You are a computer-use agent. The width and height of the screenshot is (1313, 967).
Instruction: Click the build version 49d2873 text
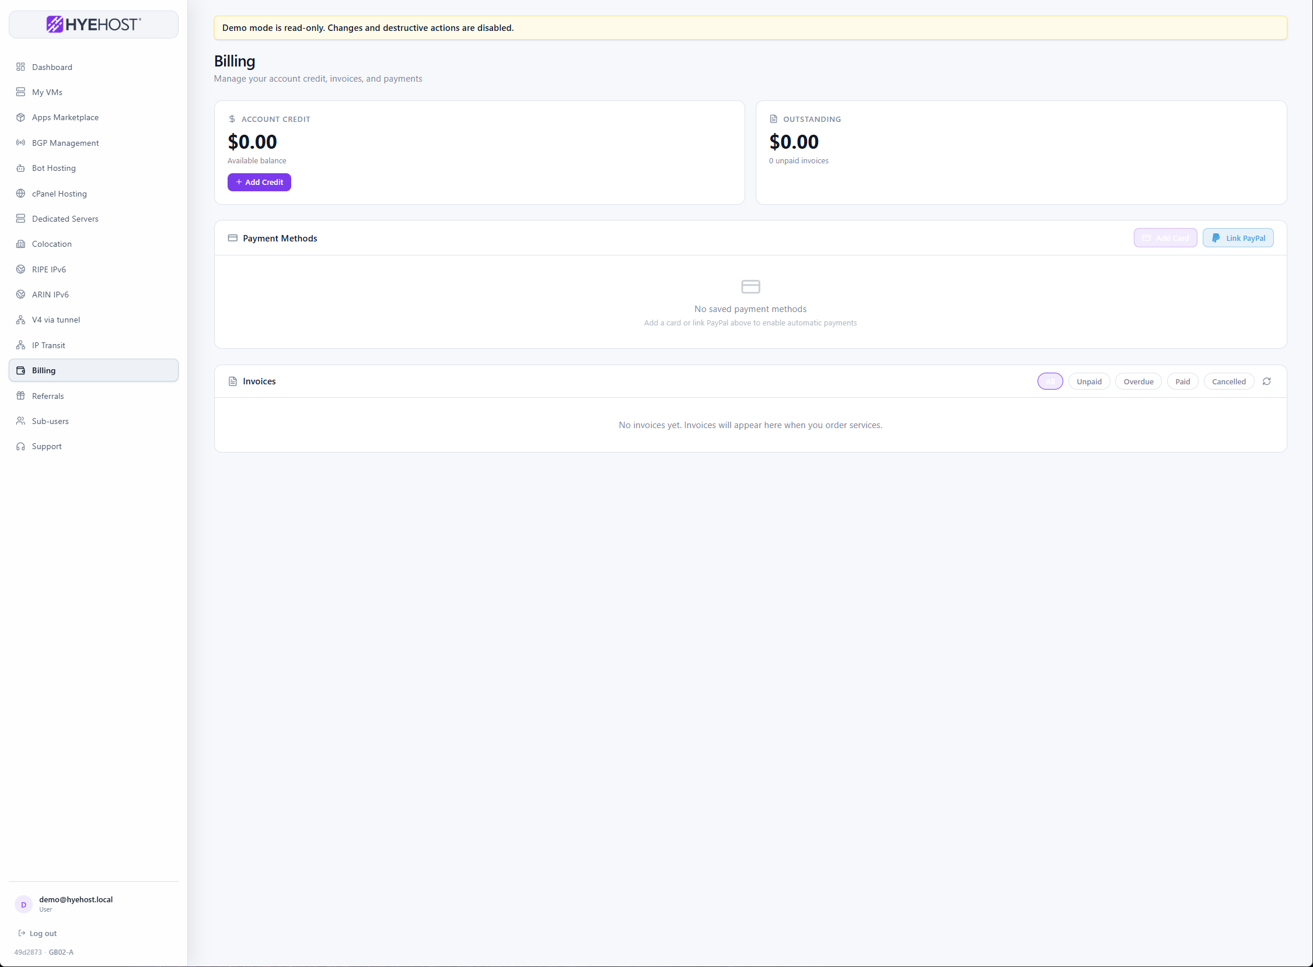coord(28,952)
